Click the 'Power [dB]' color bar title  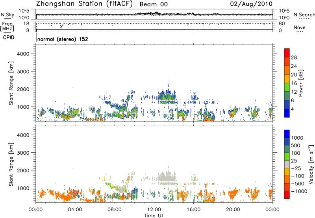pos(300,83)
